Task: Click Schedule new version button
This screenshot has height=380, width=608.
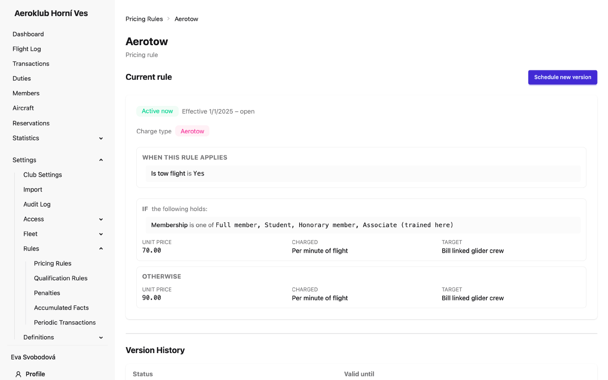Action: coord(562,77)
